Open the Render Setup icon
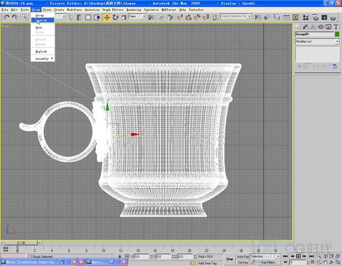This screenshot has width=342, height=266. [315, 17]
